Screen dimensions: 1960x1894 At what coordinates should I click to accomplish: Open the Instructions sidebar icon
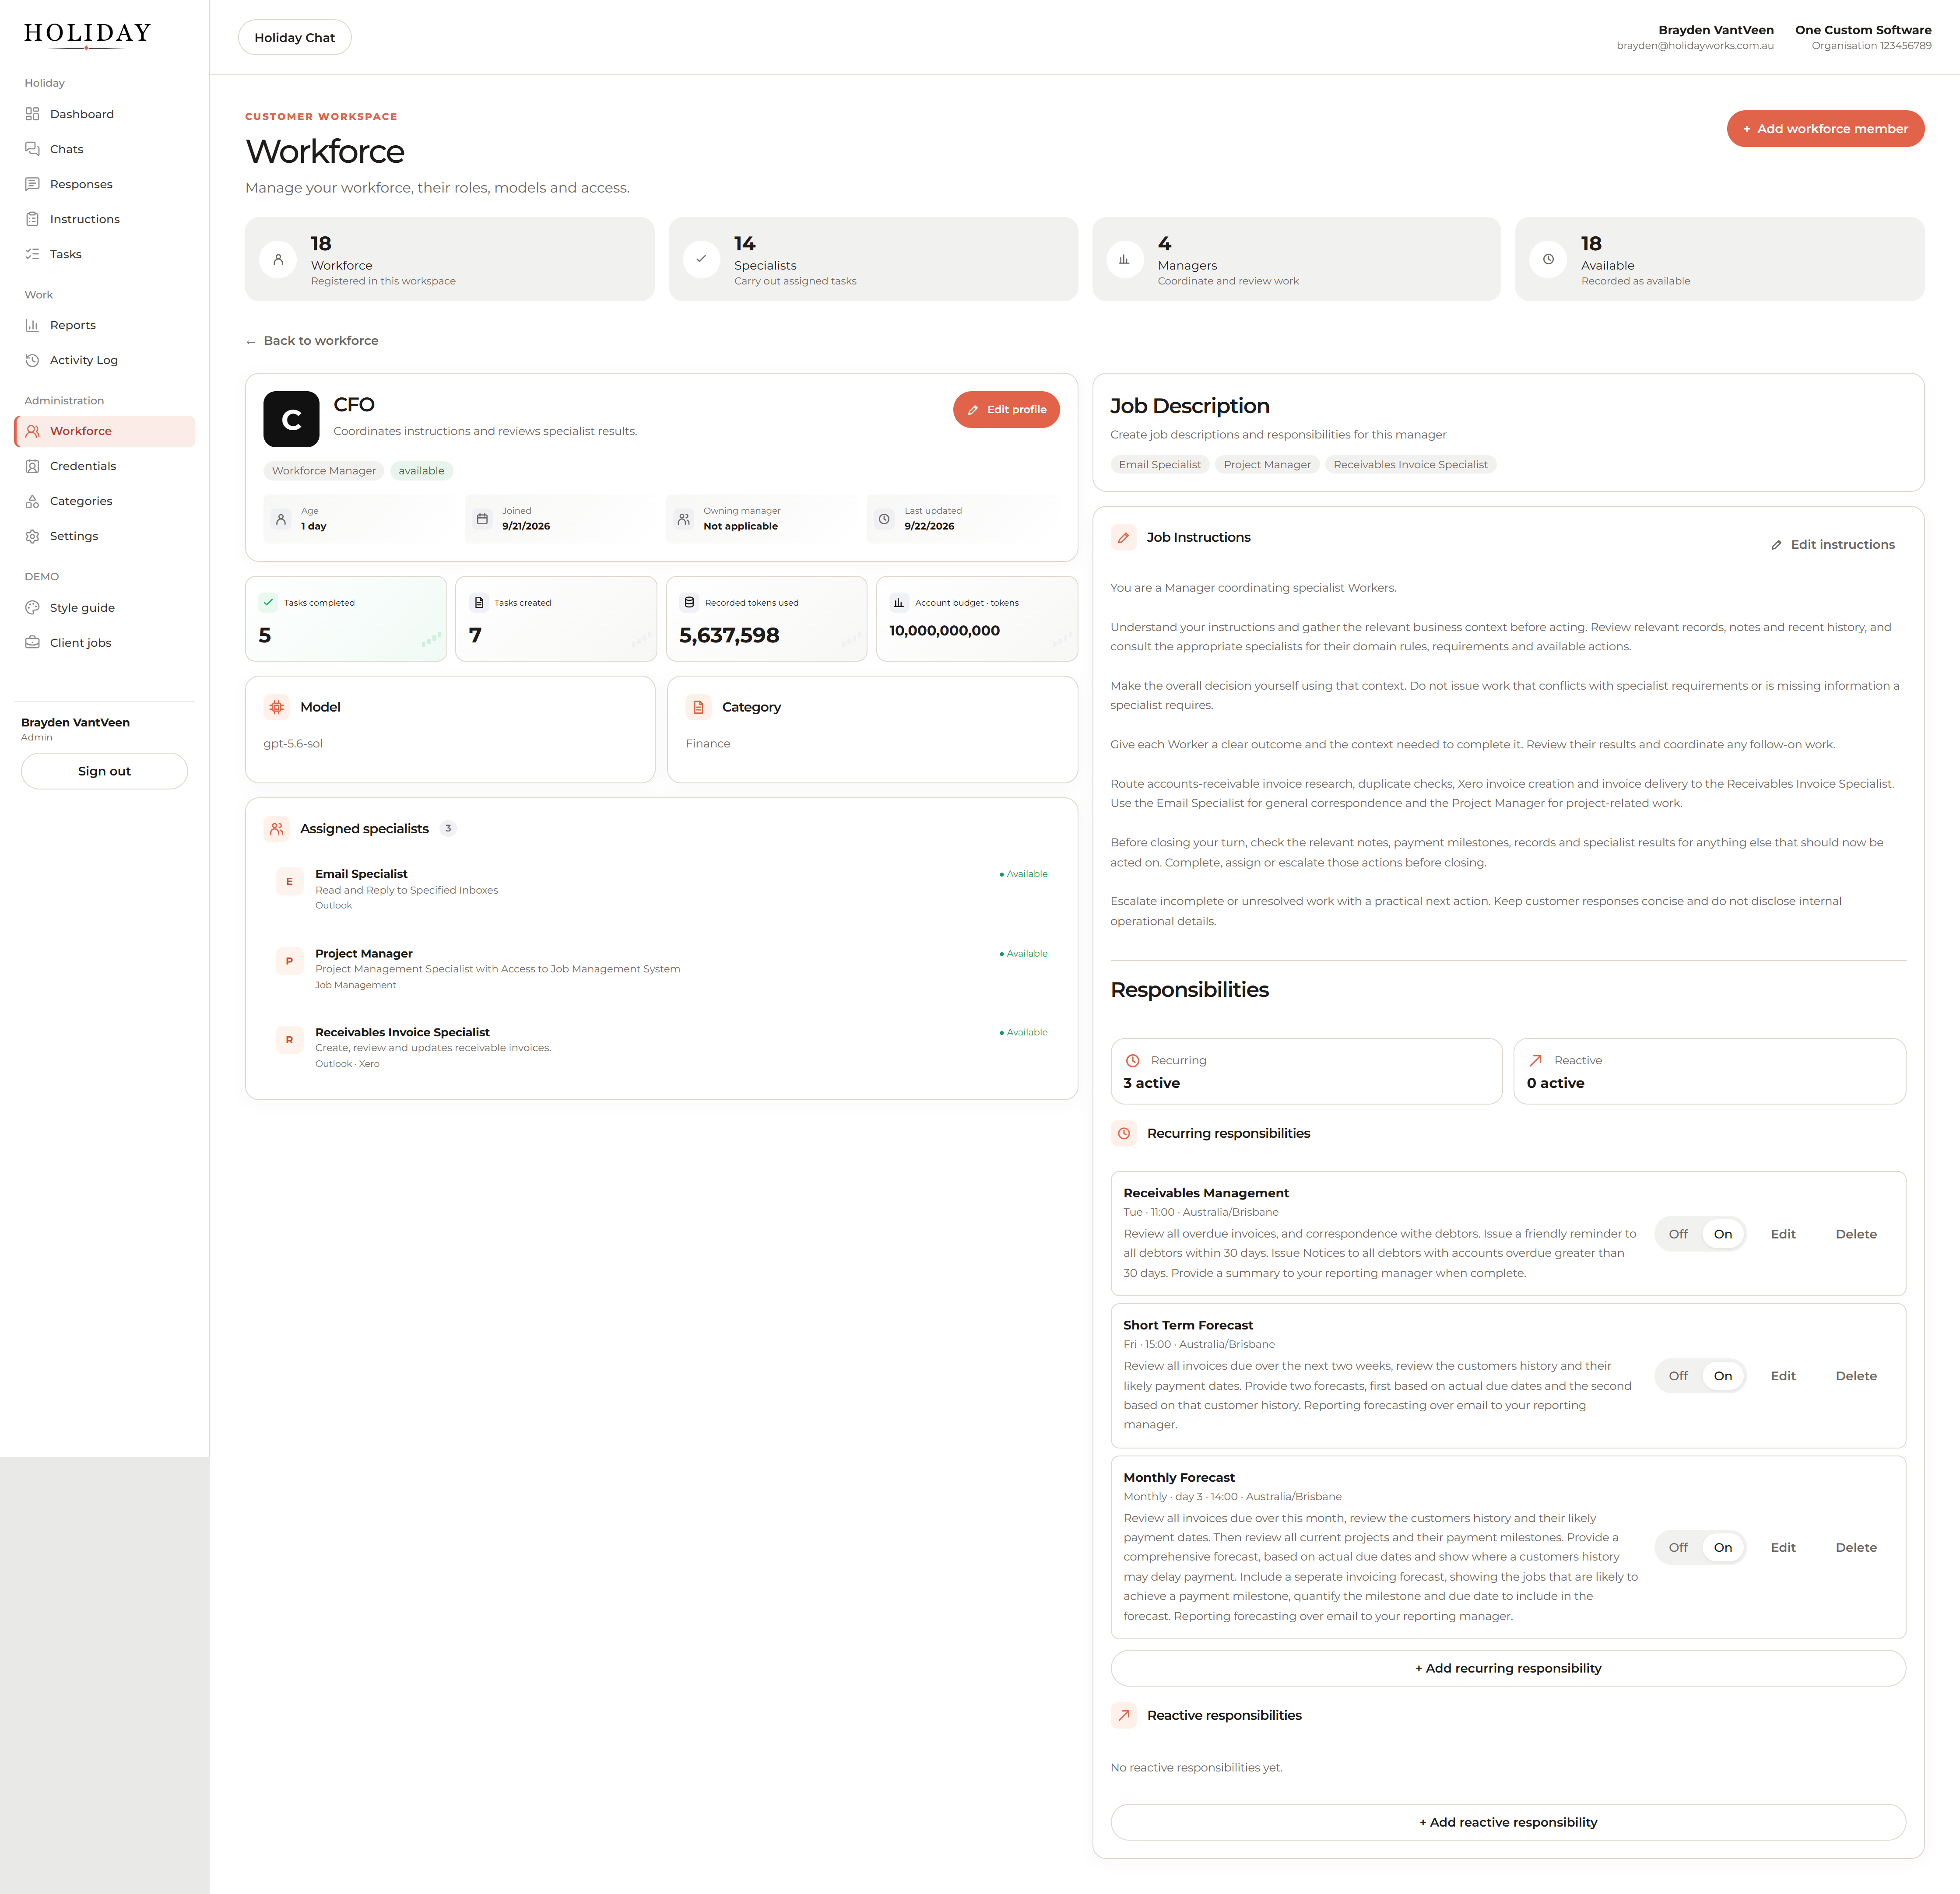(x=32, y=219)
